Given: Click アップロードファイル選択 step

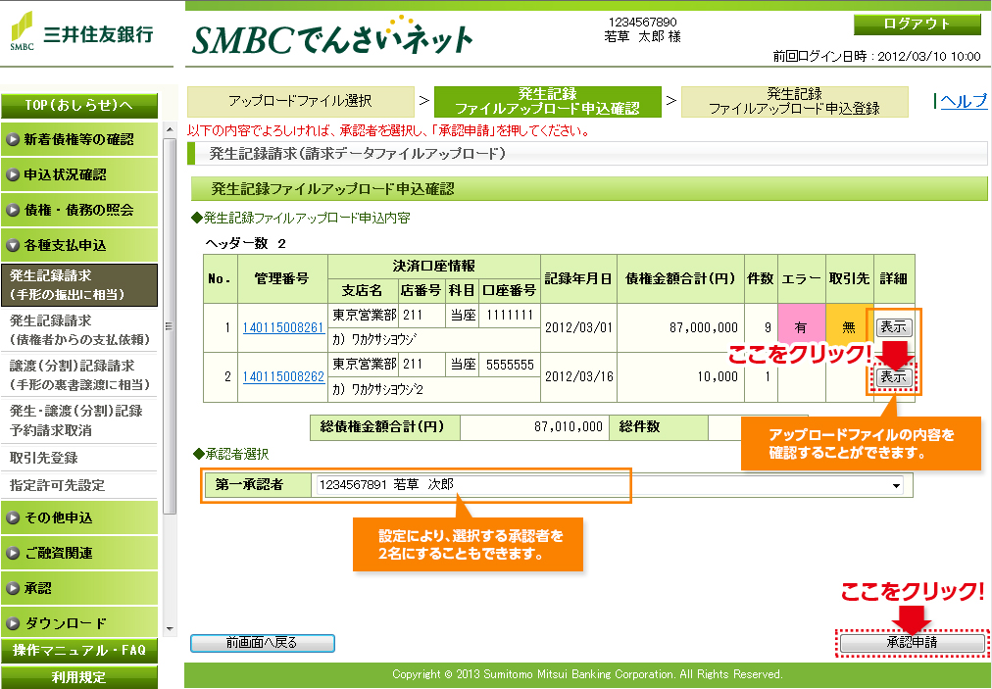Looking at the screenshot, I should (301, 101).
